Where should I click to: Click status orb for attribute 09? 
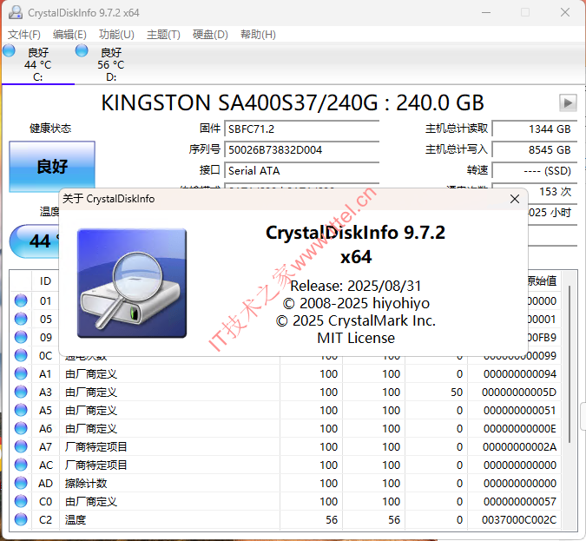[21, 337]
